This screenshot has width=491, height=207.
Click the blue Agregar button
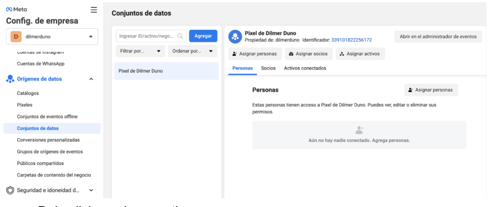pyautogui.click(x=203, y=36)
